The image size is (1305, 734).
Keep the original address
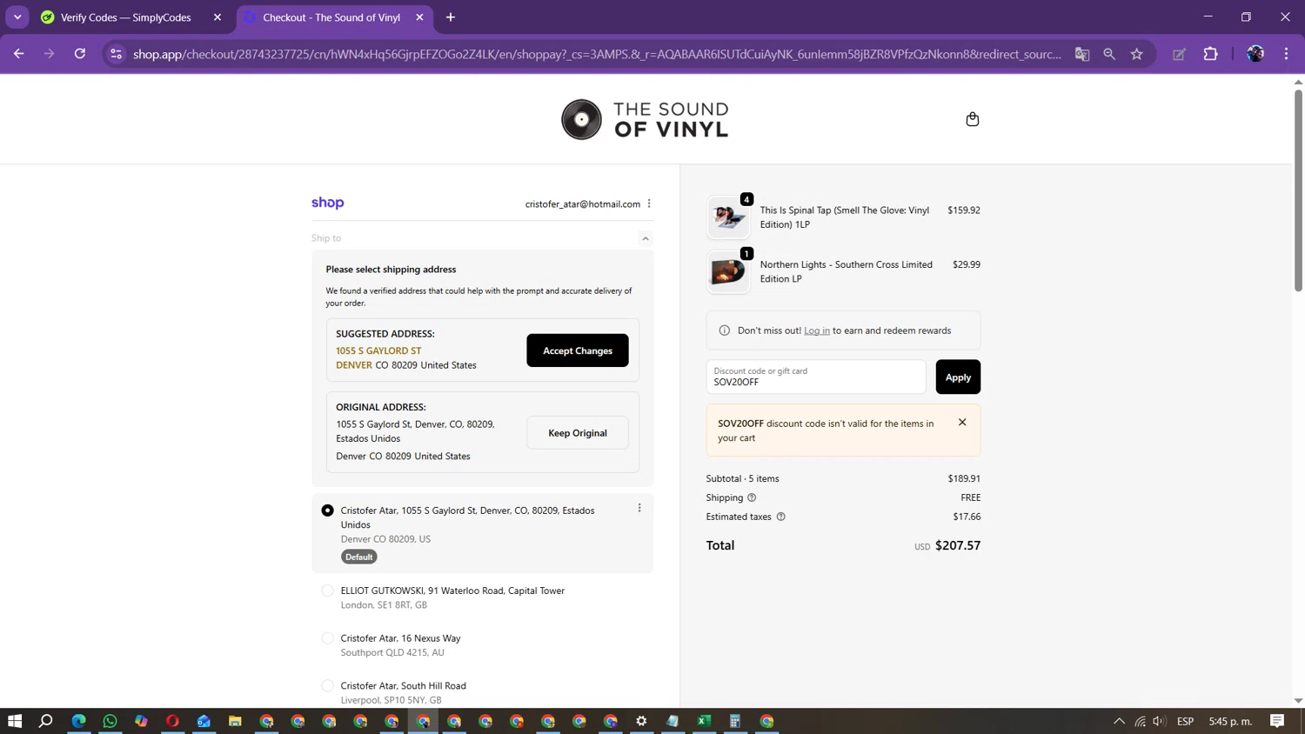click(578, 433)
